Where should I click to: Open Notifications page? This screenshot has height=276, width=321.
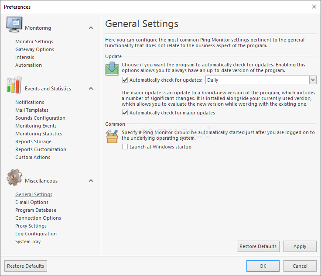tap(30, 102)
